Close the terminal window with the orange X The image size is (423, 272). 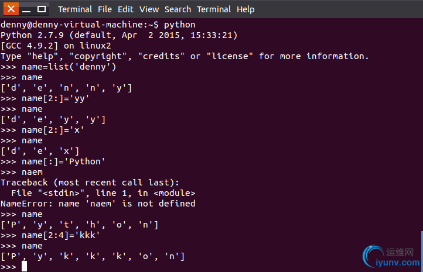pos(11,9)
